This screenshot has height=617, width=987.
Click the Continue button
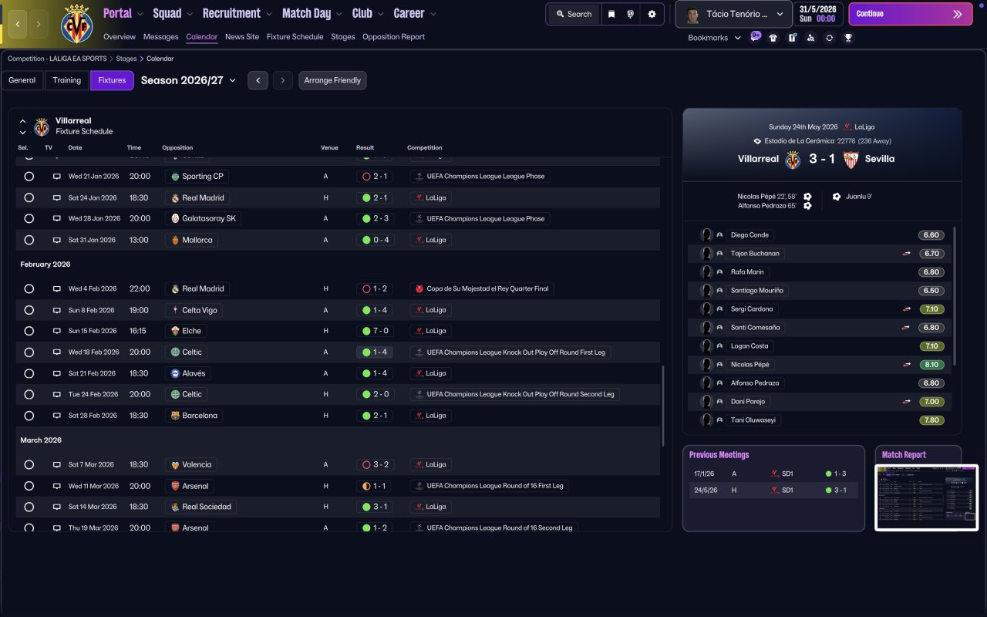(x=910, y=14)
